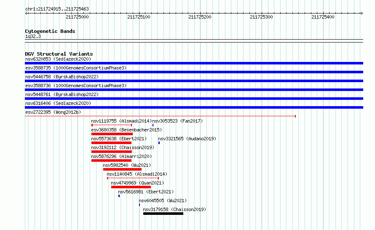This screenshot has width=375, height=230.
Task: Open nsv1119755 (Alsmadi2014) label
Action: coord(121,121)
